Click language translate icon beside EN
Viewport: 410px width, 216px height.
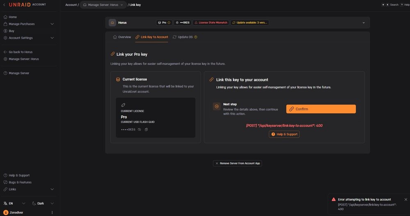pos(5,203)
